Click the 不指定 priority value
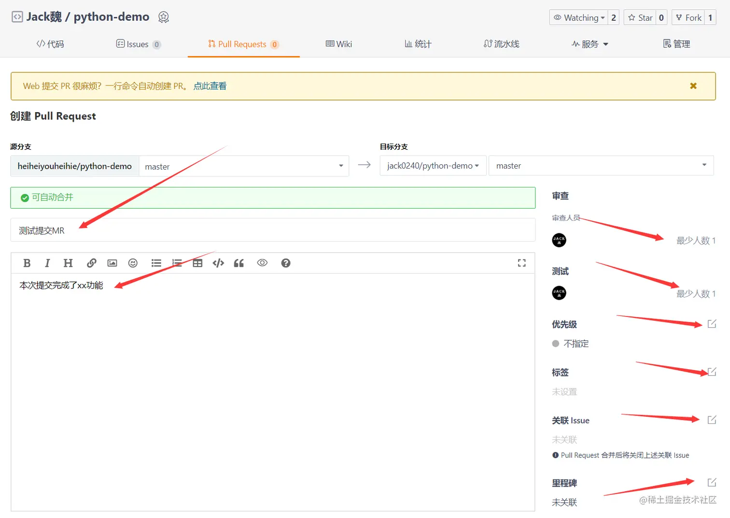The height and width of the screenshot is (518, 730). tap(576, 344)
